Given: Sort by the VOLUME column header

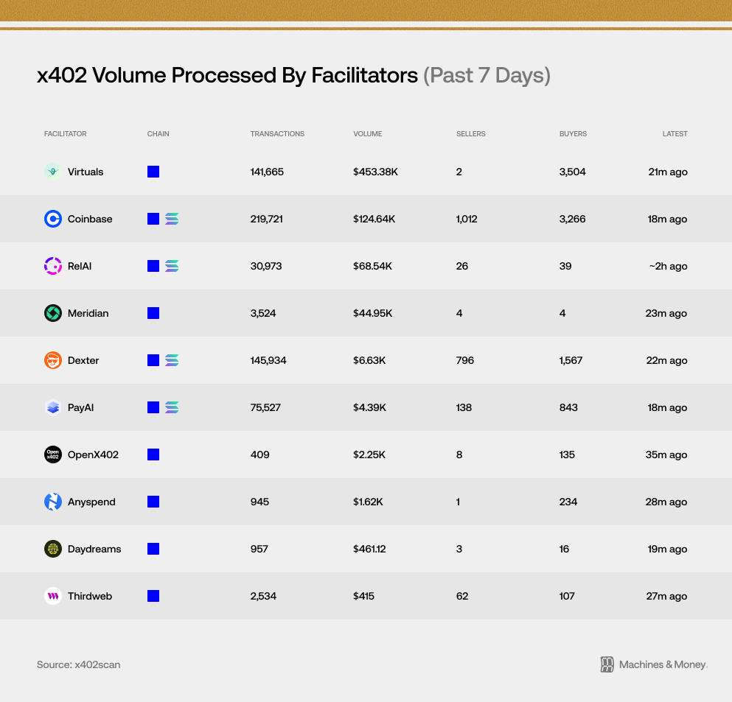Looking at the screenshot, I should click(367, 134).
